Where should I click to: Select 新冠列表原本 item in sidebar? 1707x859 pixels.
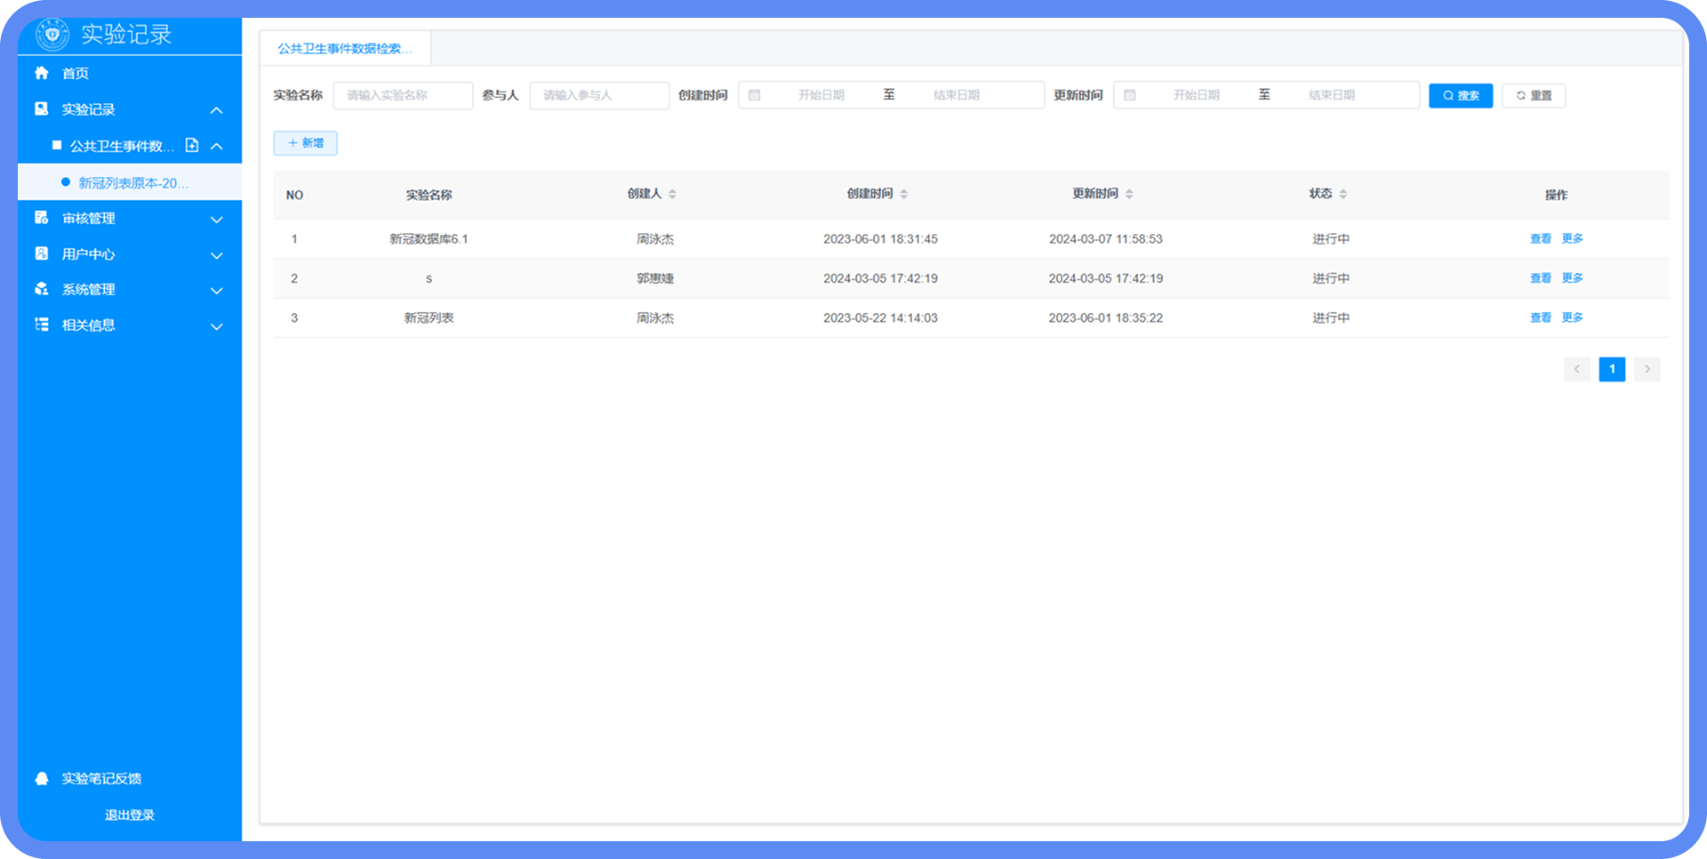[x=133, y=183]
